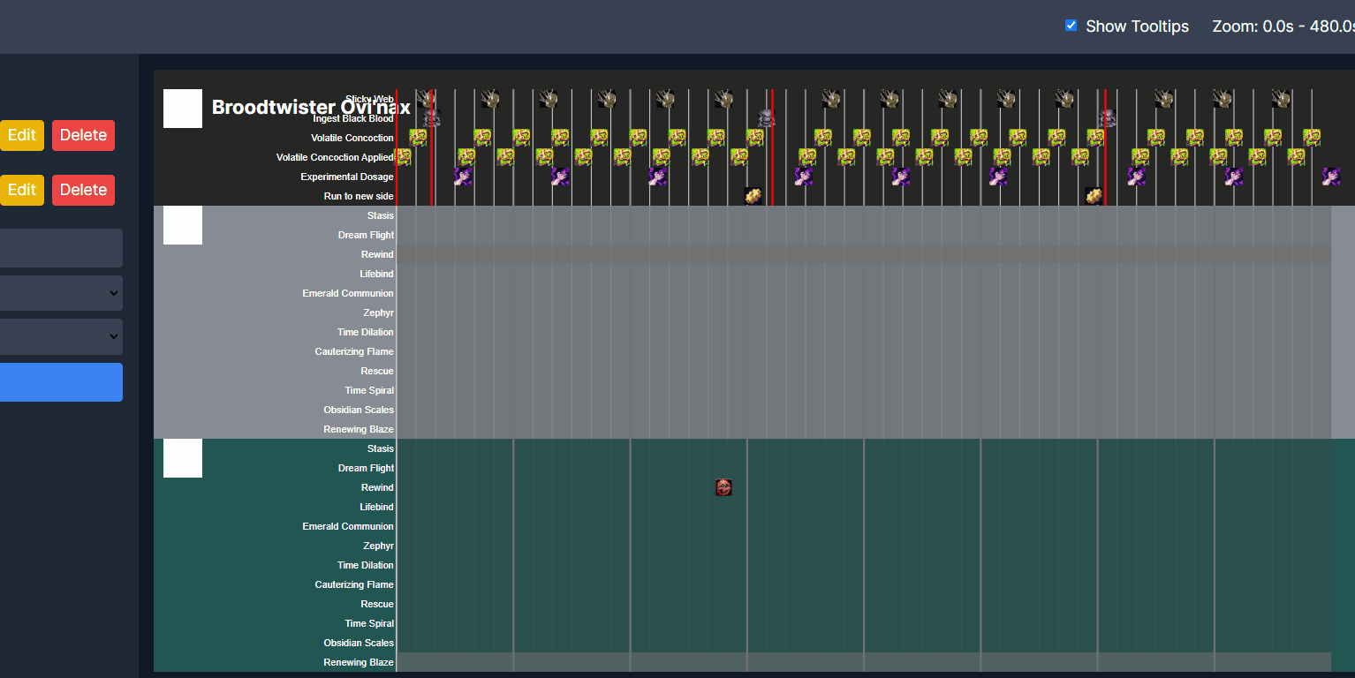Click the Broodtwister Ovi'nax title

click(311, 108)
